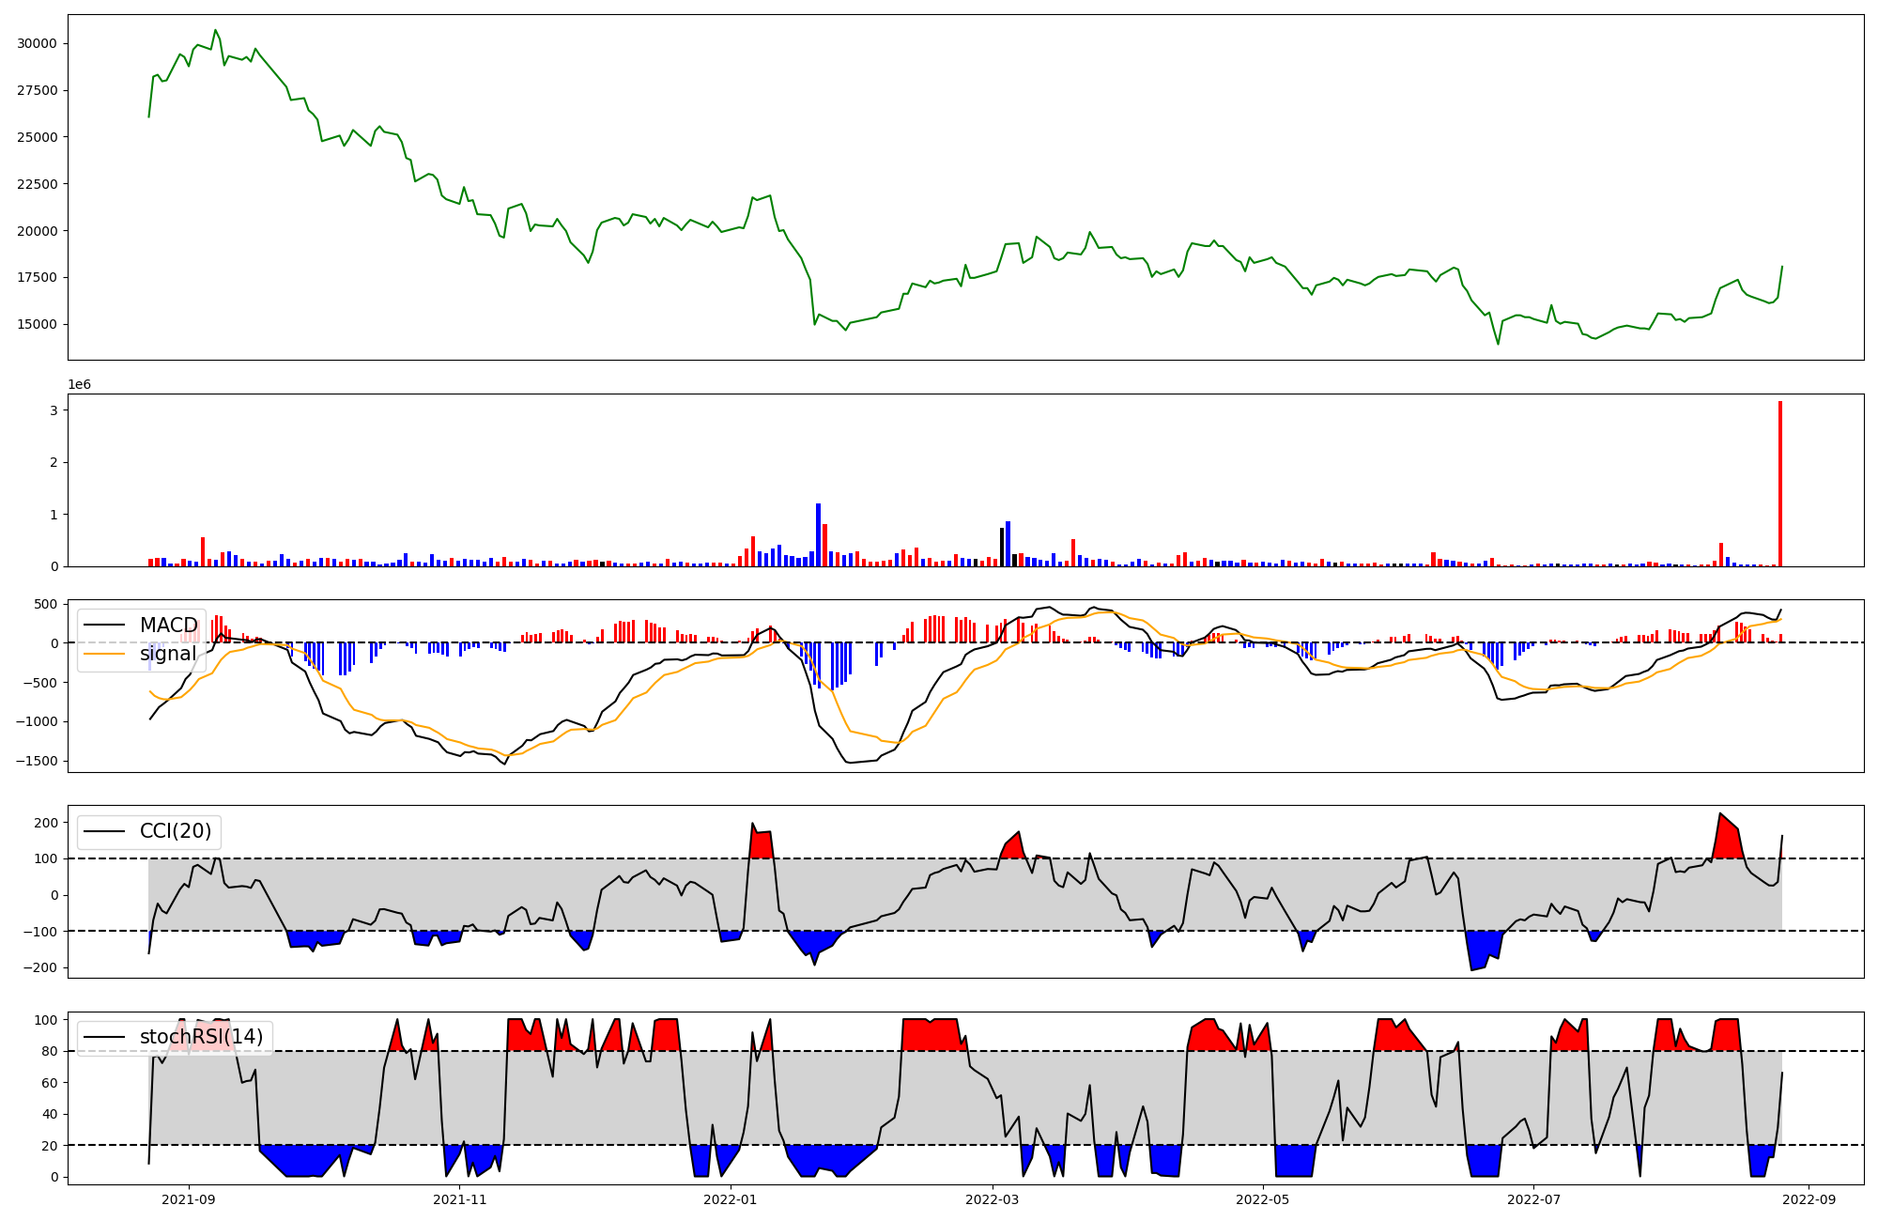Click the 2021-09 x-axis date label

[189, 1199]
